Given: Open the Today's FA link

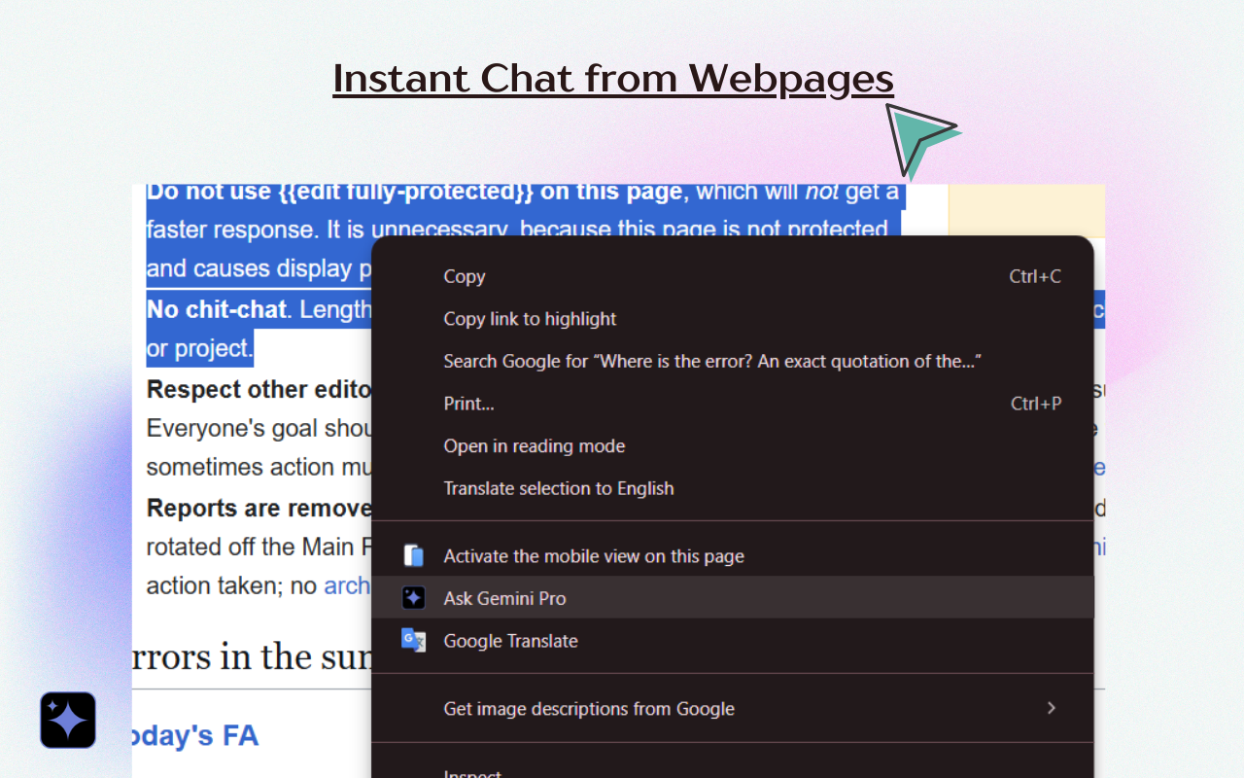Looking at the screenshot, I should pyautogui.click(x=195, y=736).
